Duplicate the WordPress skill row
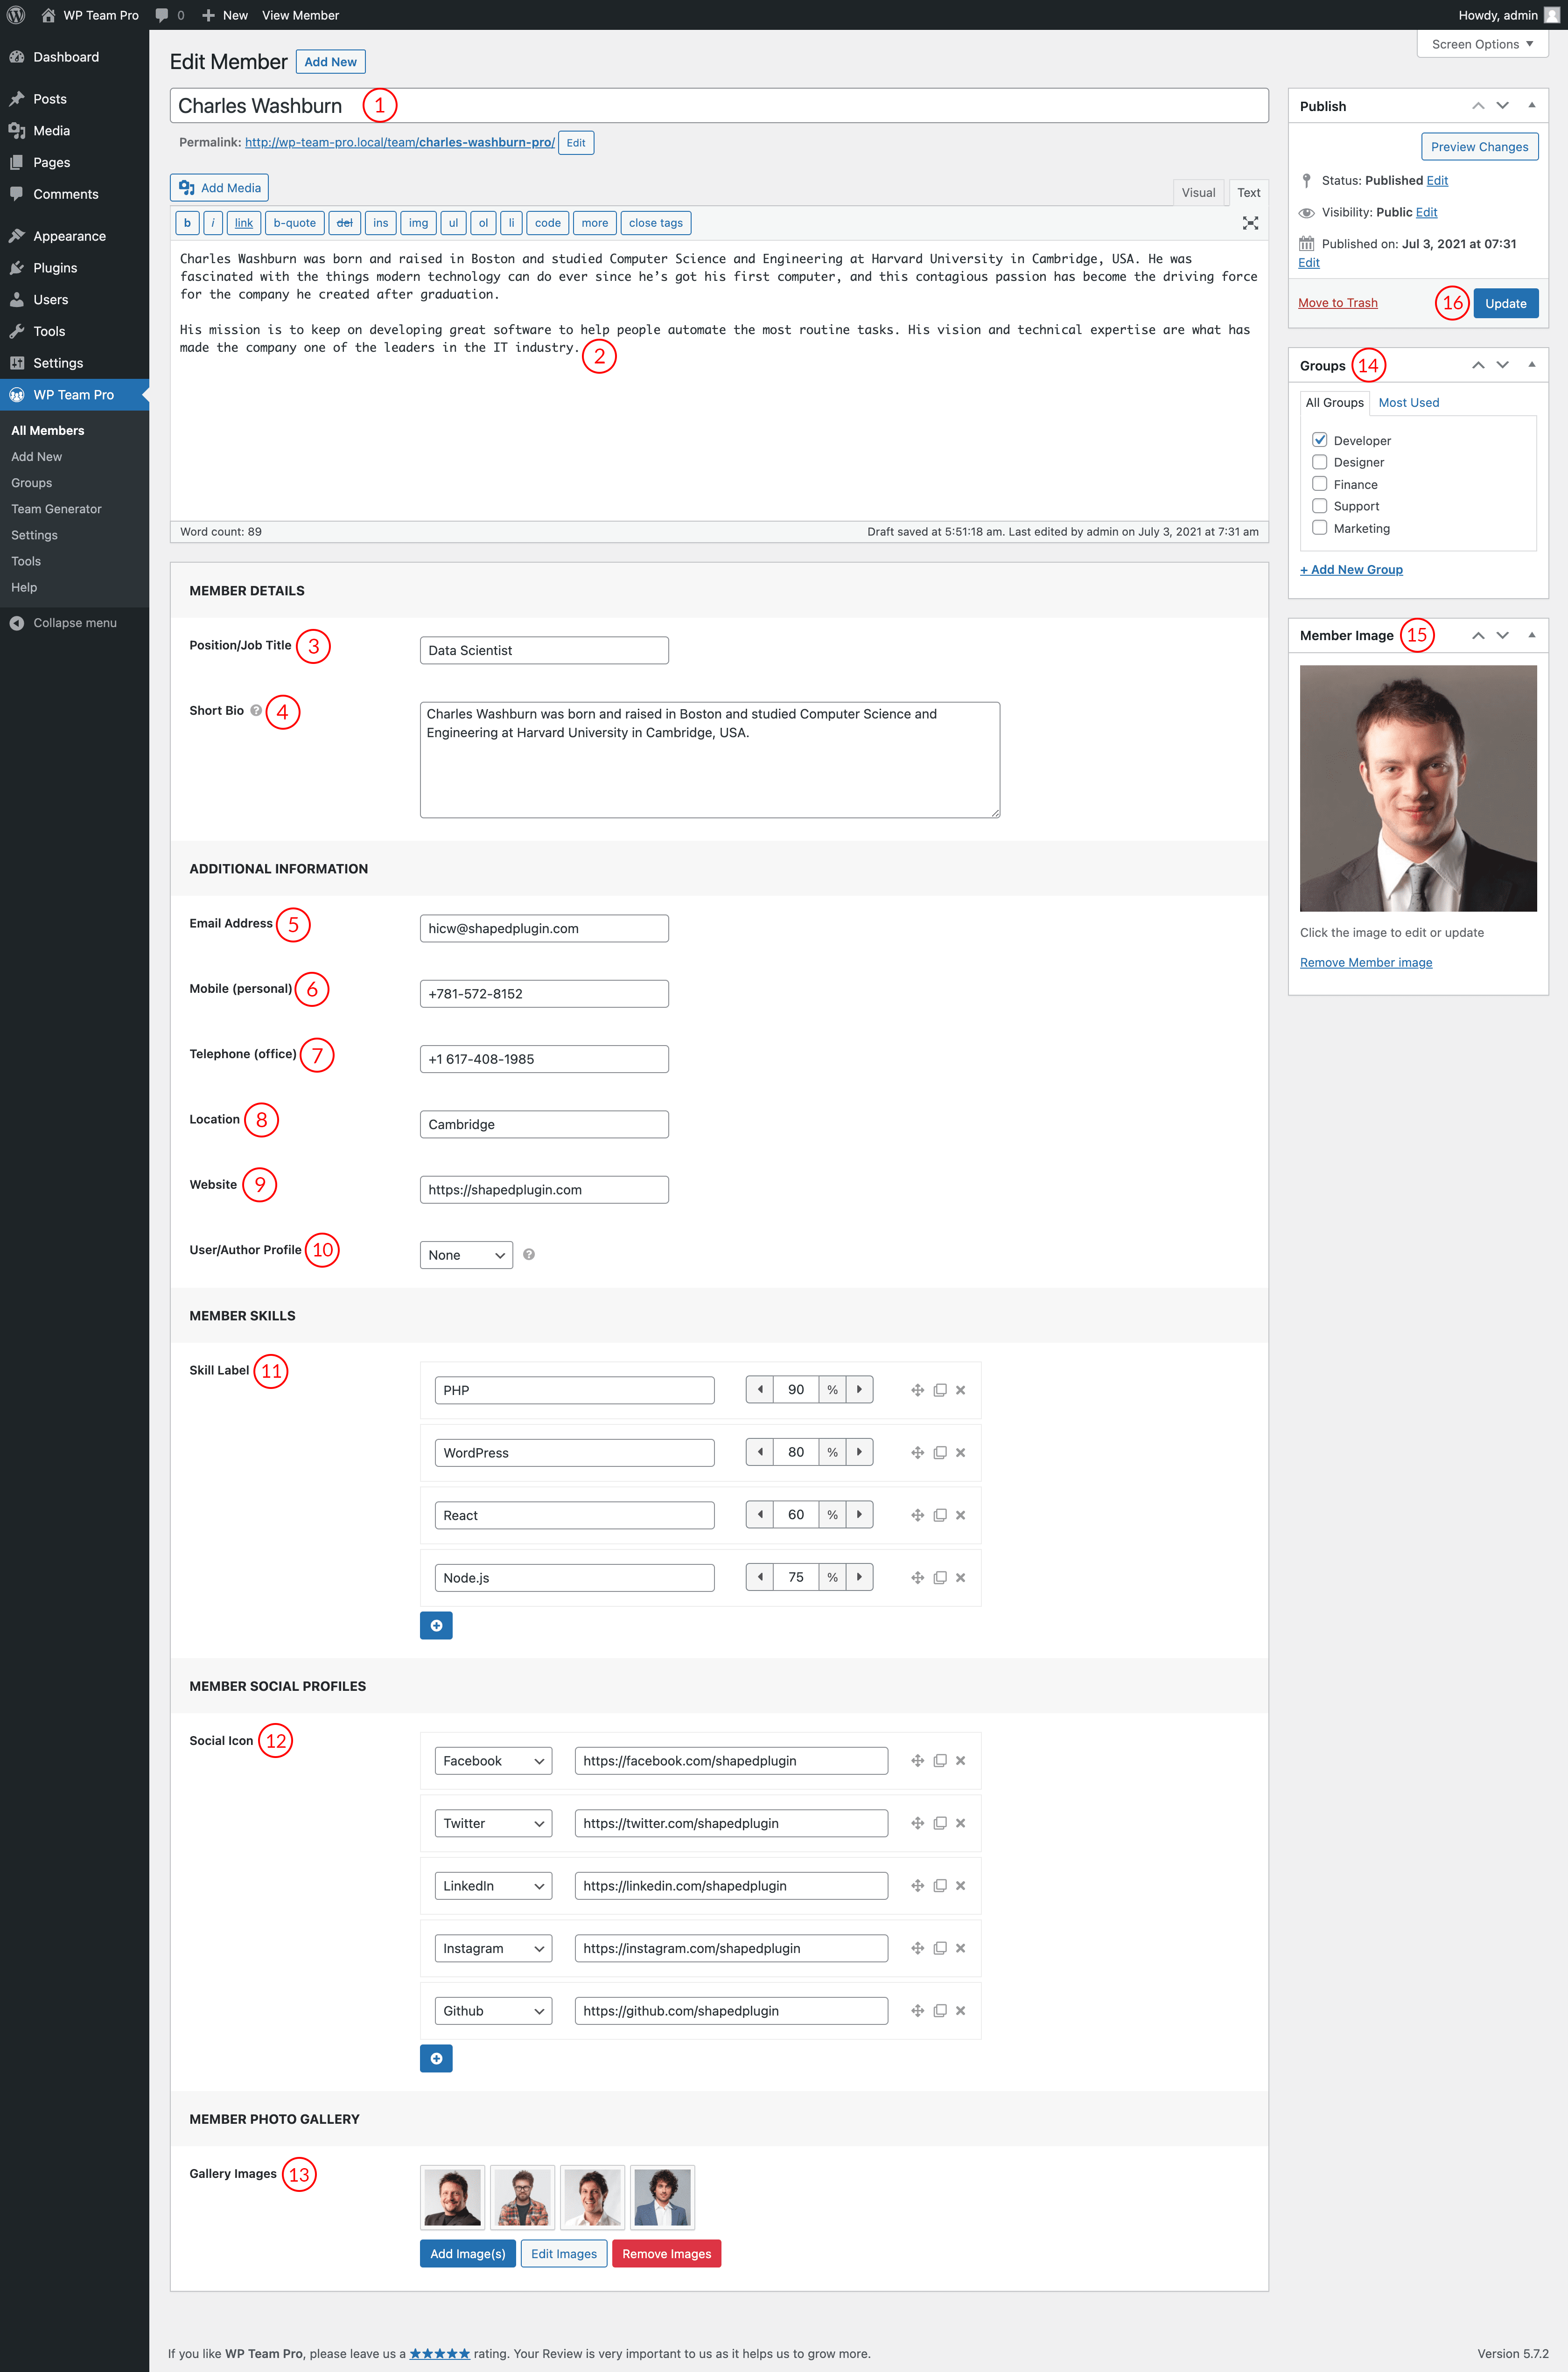The width and height of the screenshot is (1568, 2372). click(x=939, y=1452)
